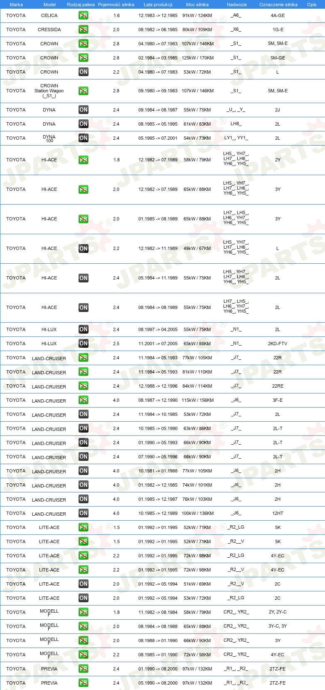Click the petrol PB icon in the CELICA row
The width and height of the screenshot is (325, 690).
[x=84, y=15]
